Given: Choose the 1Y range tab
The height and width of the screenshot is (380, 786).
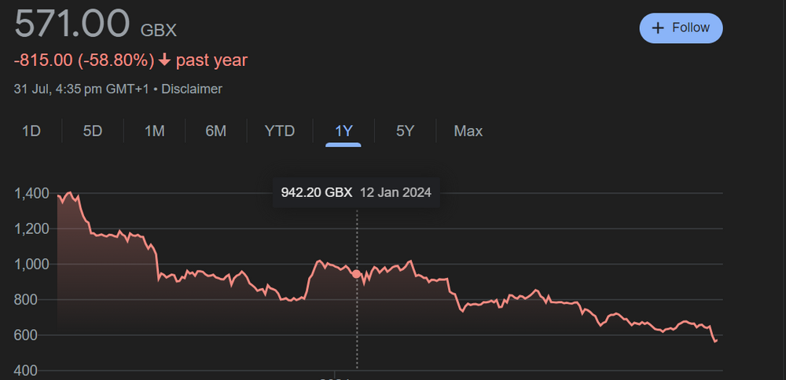Looking at the screenshot, I should point(343,131).
